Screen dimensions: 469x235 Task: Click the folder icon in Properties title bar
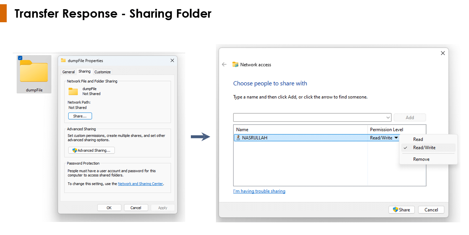[x=63, y=60]
